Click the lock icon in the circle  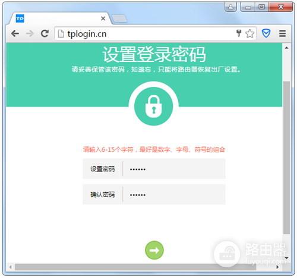154,107
